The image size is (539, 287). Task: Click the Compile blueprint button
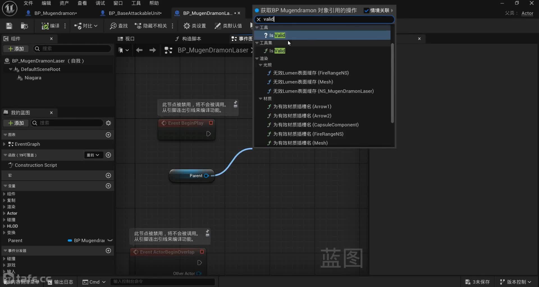(x=51, y=26)
